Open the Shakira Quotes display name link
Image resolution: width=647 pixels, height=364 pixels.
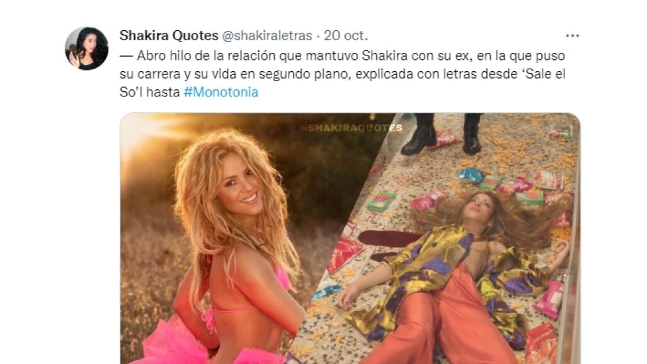tap(169, 35)
